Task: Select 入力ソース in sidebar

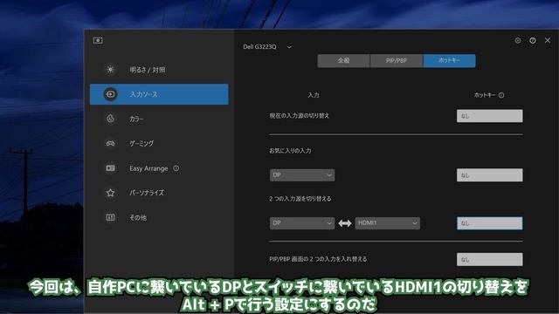Action: [159, 94]
